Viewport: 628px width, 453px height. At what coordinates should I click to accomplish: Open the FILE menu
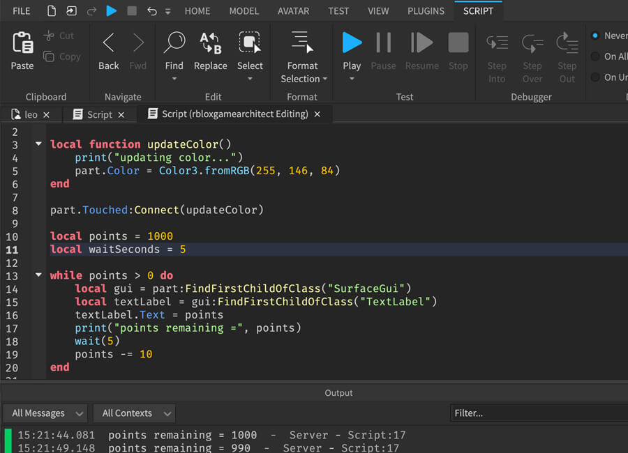coord(21,11)
